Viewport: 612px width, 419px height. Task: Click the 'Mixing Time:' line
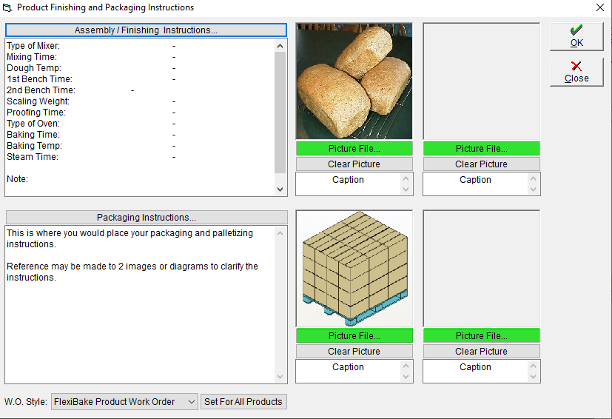click(32, 57)
